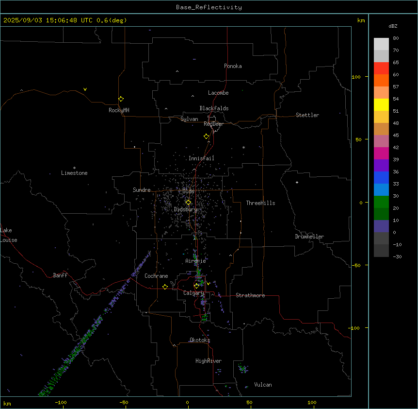Screen dimensions: 418x409
Task: Select the white plus marker north of Drumheller
Action: pyautogui.click(x=297, y=182)
